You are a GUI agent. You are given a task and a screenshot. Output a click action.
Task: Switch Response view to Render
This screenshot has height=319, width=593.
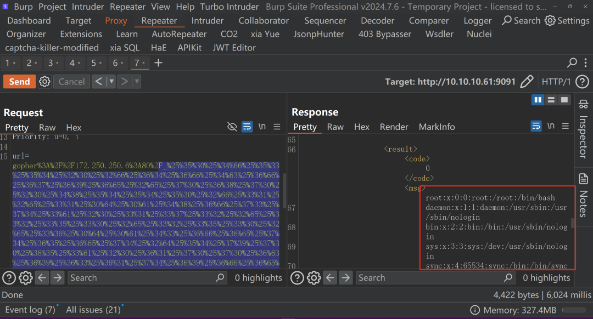[394, 127]
